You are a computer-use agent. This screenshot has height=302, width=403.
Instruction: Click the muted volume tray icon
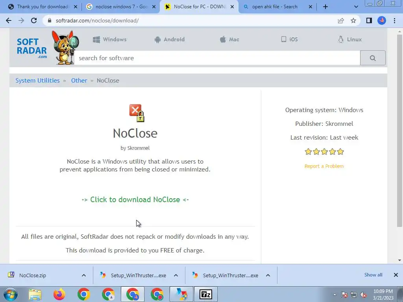click(363, 295)
